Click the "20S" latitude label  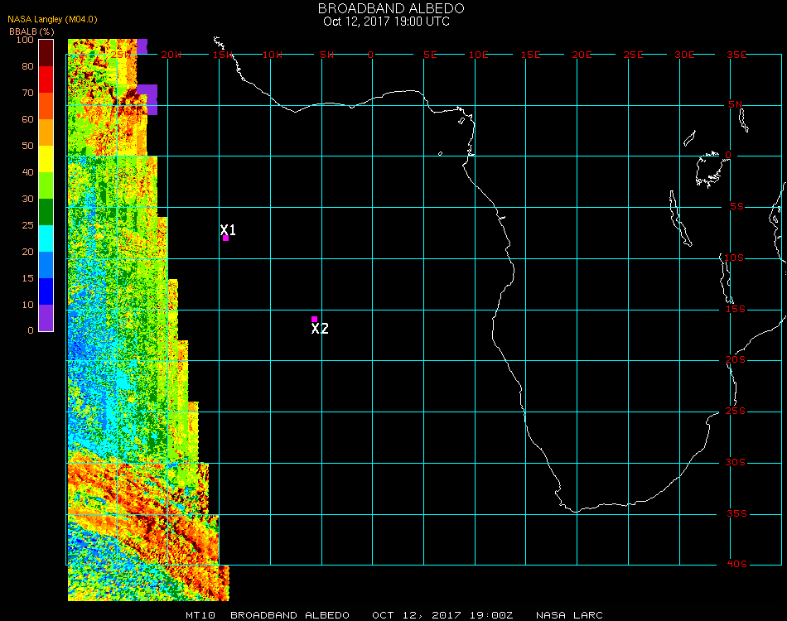coord(736,360)
